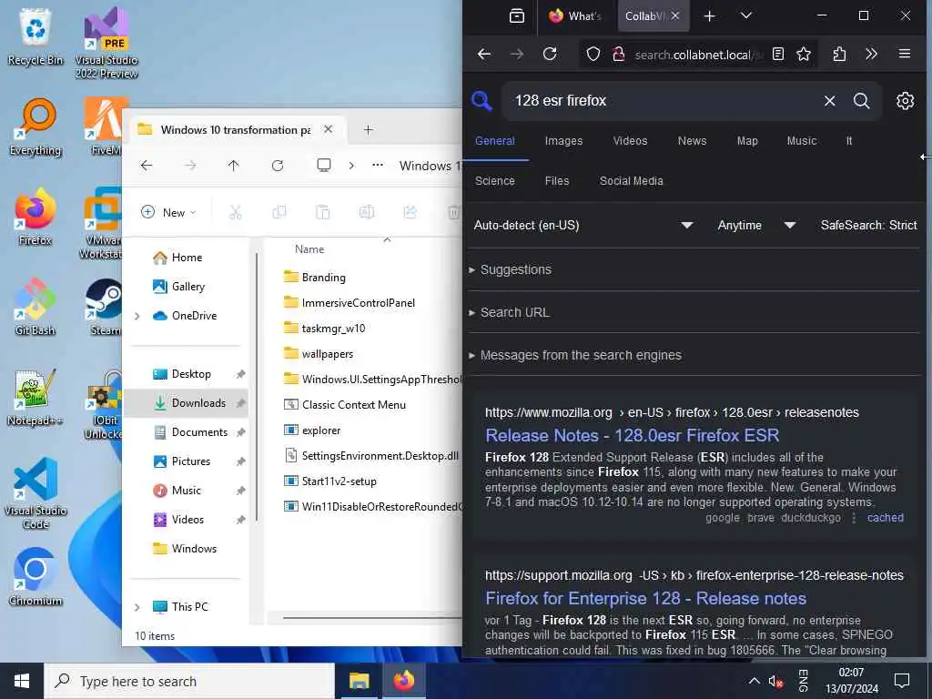The width and height of the screenshot is (932, 699).
Task: Click the Firefox address bar
Action: click(698, 55)
